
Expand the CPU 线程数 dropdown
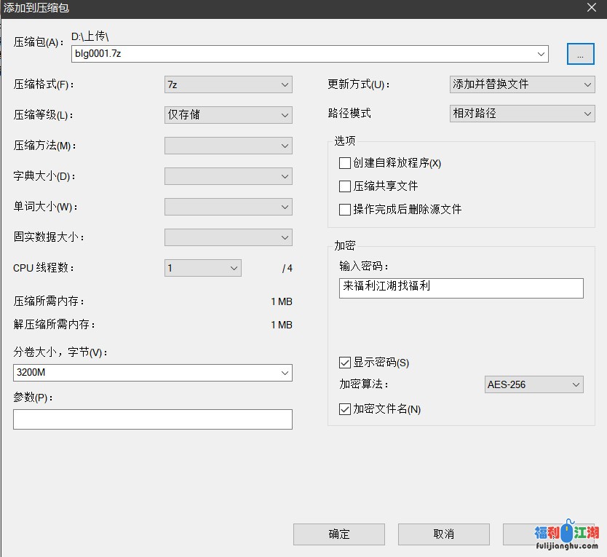pos(234,268)
